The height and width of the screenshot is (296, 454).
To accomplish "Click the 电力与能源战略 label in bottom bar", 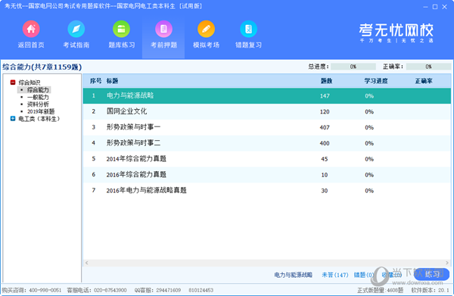I will pos(293,275).
